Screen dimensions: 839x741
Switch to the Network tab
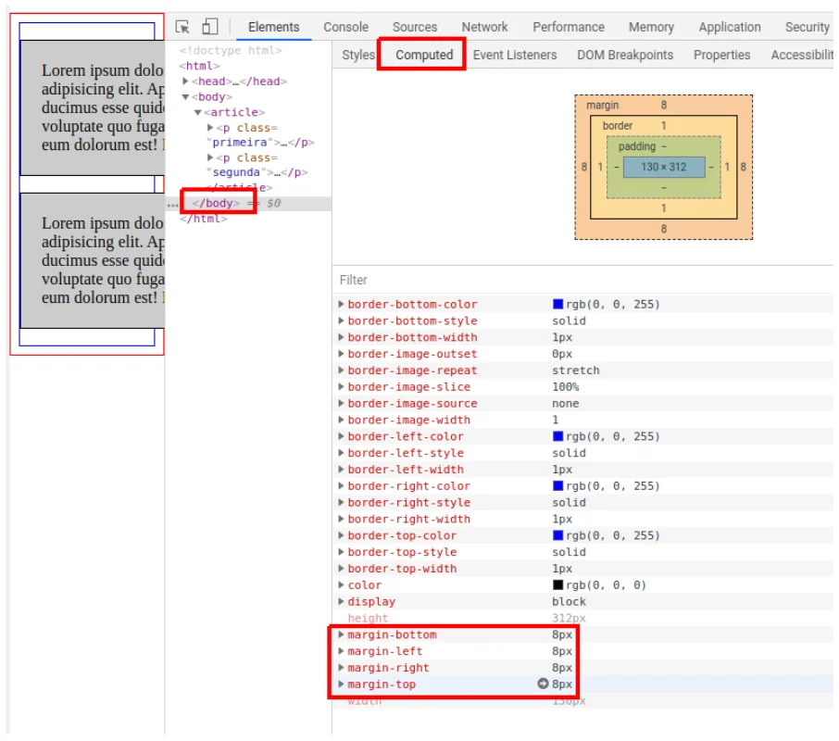484,27
